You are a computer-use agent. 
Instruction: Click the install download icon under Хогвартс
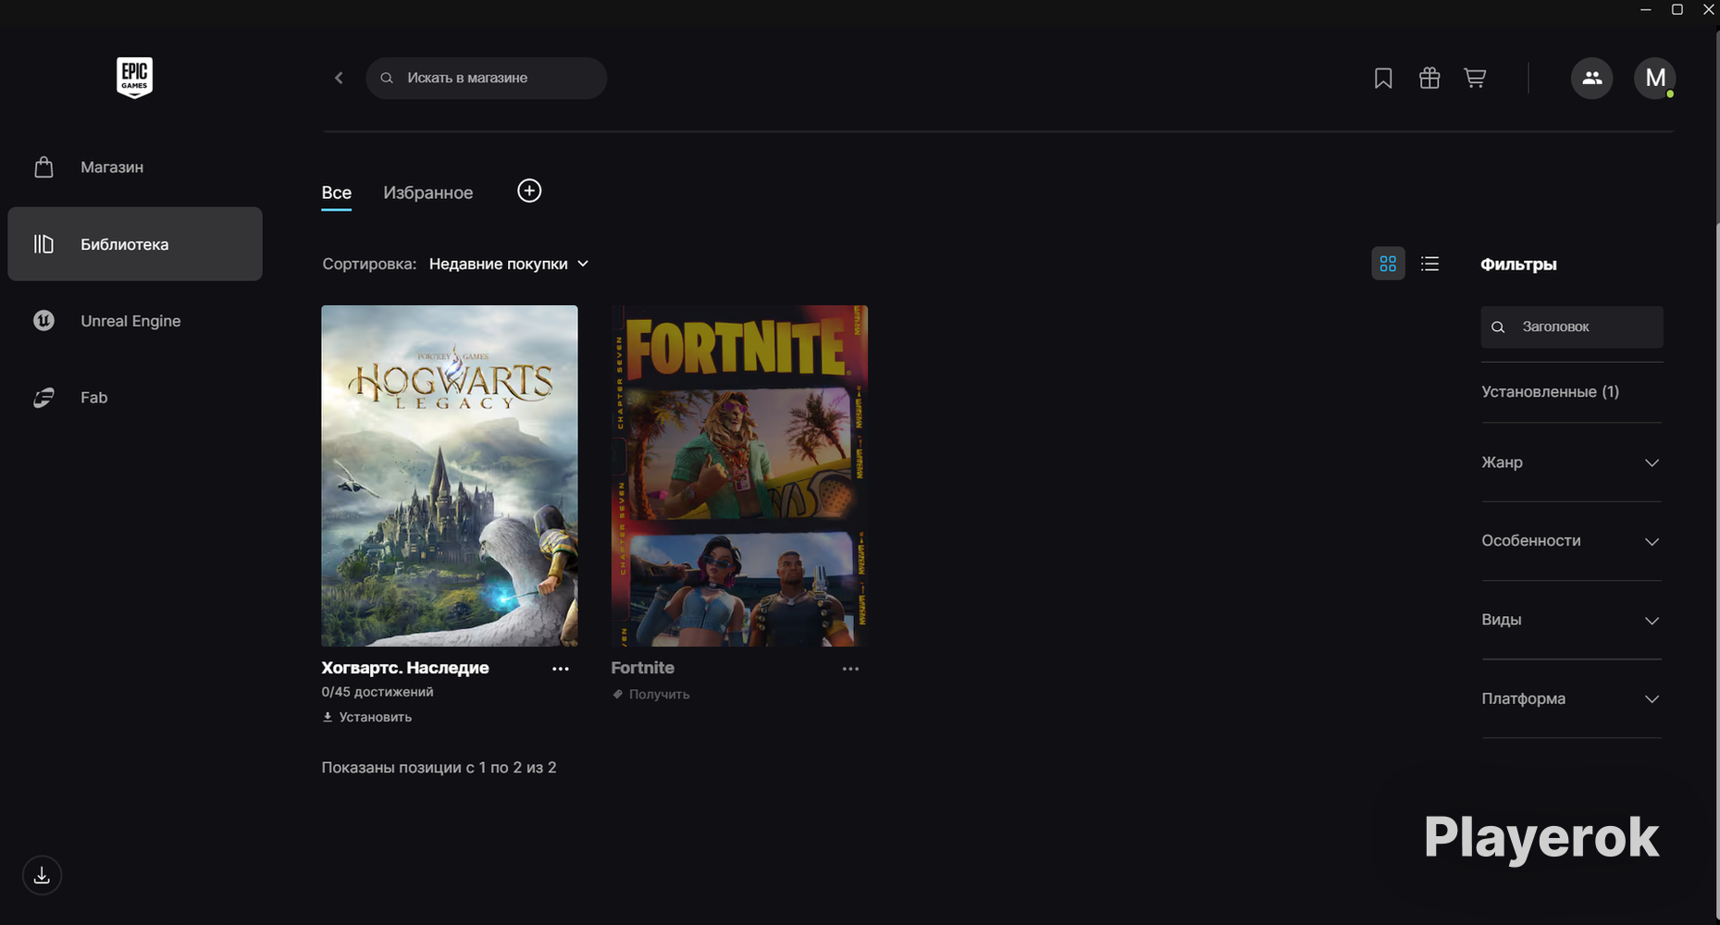tap(327, 717)
